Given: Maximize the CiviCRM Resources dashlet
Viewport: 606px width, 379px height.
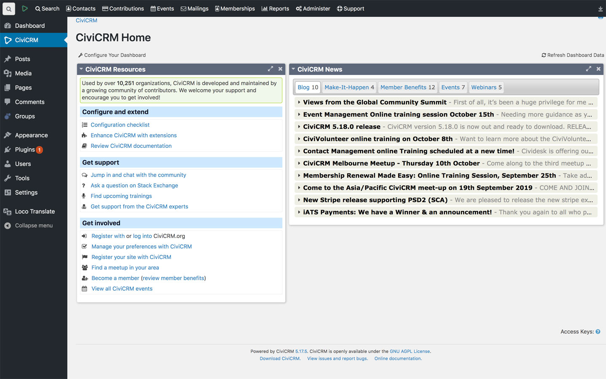Looking at the screenshot, I should [271, 69].
